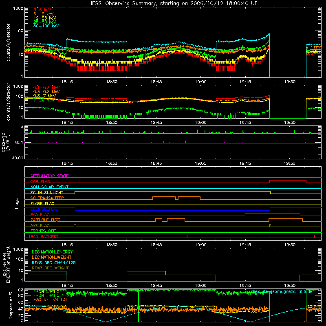Select the SC_IN_SUNLIGHT flag label

(47, 192)
